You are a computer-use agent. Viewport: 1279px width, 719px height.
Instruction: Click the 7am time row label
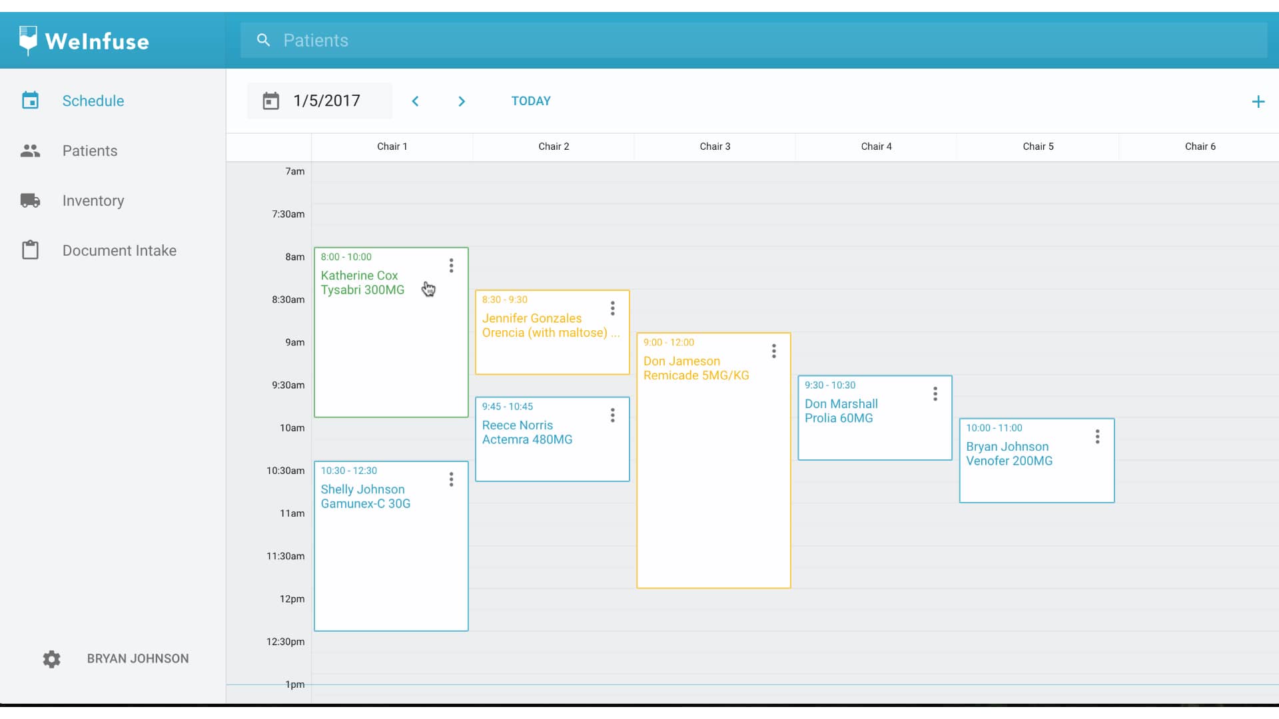pyautogui.click(x=295, y=171)
